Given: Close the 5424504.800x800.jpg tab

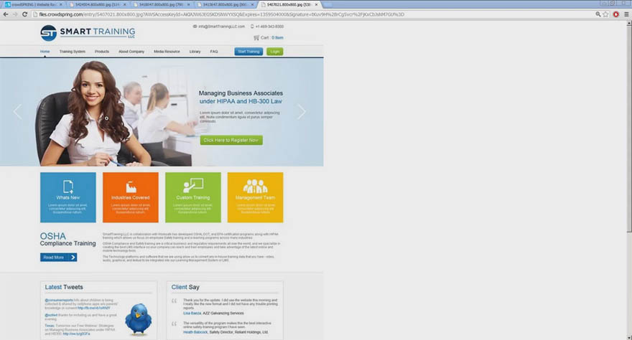Looking at the screenshot, I should (x=124, y=4).
